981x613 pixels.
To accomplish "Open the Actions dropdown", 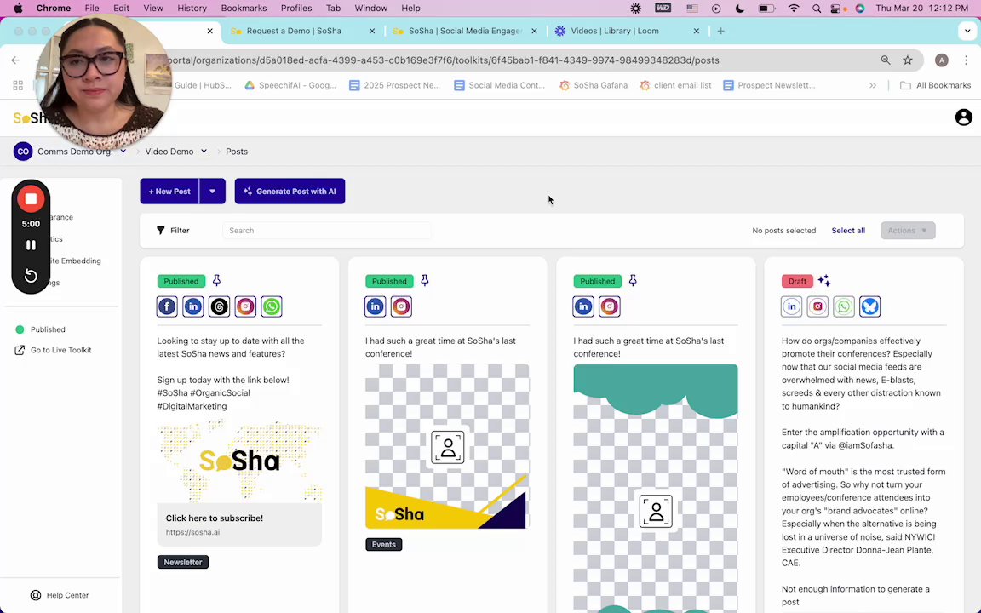I will pyautogui.click(x=908, y=230).
